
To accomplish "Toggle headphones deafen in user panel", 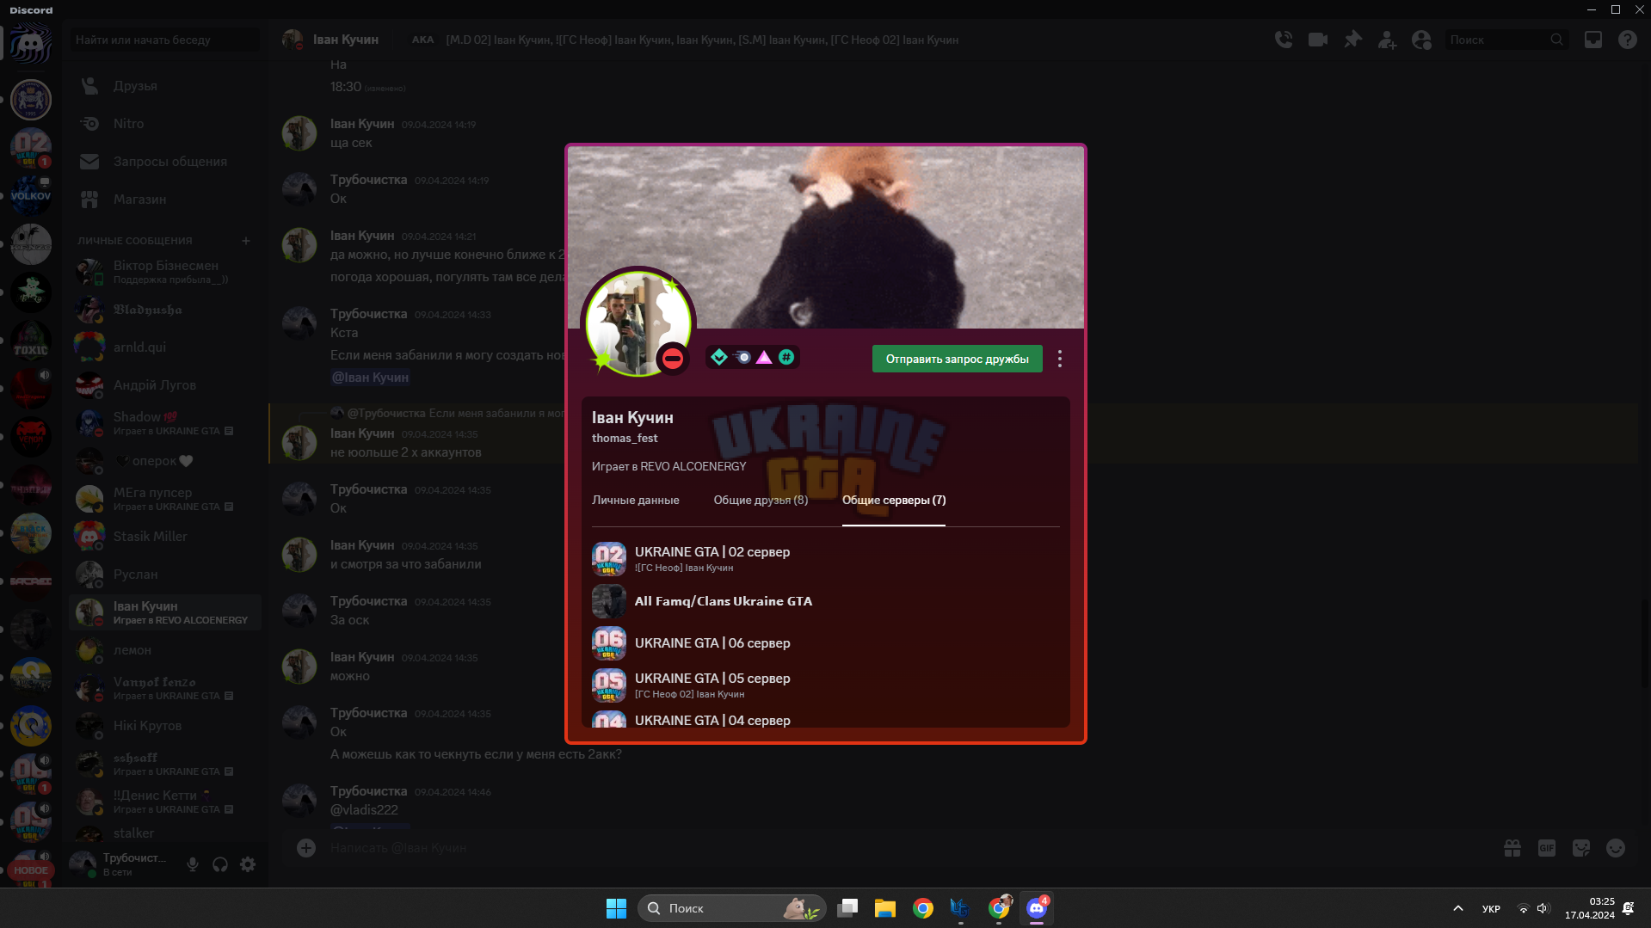I will (x=220, y=864).
